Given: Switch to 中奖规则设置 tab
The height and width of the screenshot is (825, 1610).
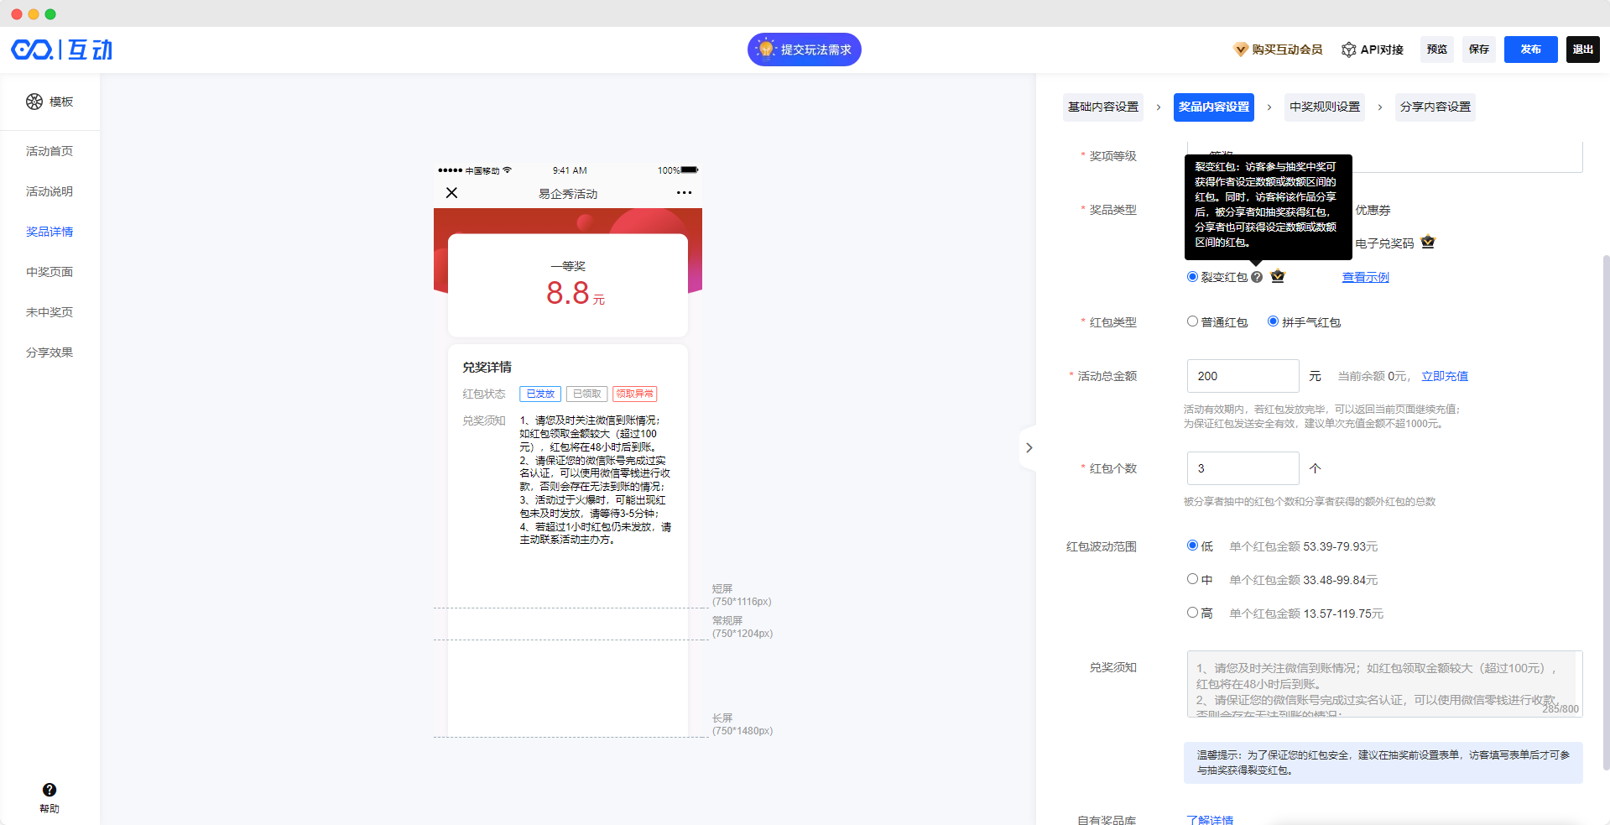Looking at the screenshot, I should tap(1324, 107).
